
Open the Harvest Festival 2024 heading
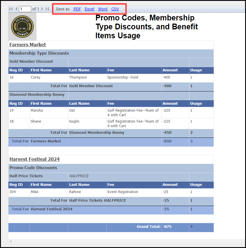[34, 159]
